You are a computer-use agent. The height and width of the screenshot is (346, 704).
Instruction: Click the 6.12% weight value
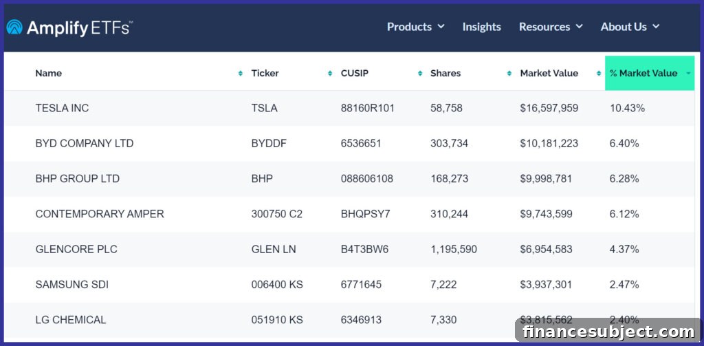click(624, 214)
